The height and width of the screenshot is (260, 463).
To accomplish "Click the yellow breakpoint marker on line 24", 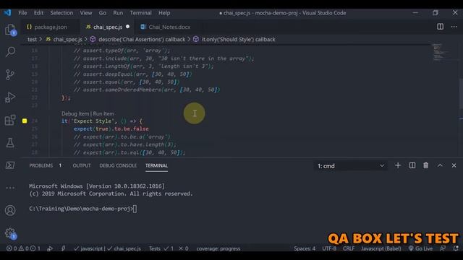I will [x=25, y=121].
